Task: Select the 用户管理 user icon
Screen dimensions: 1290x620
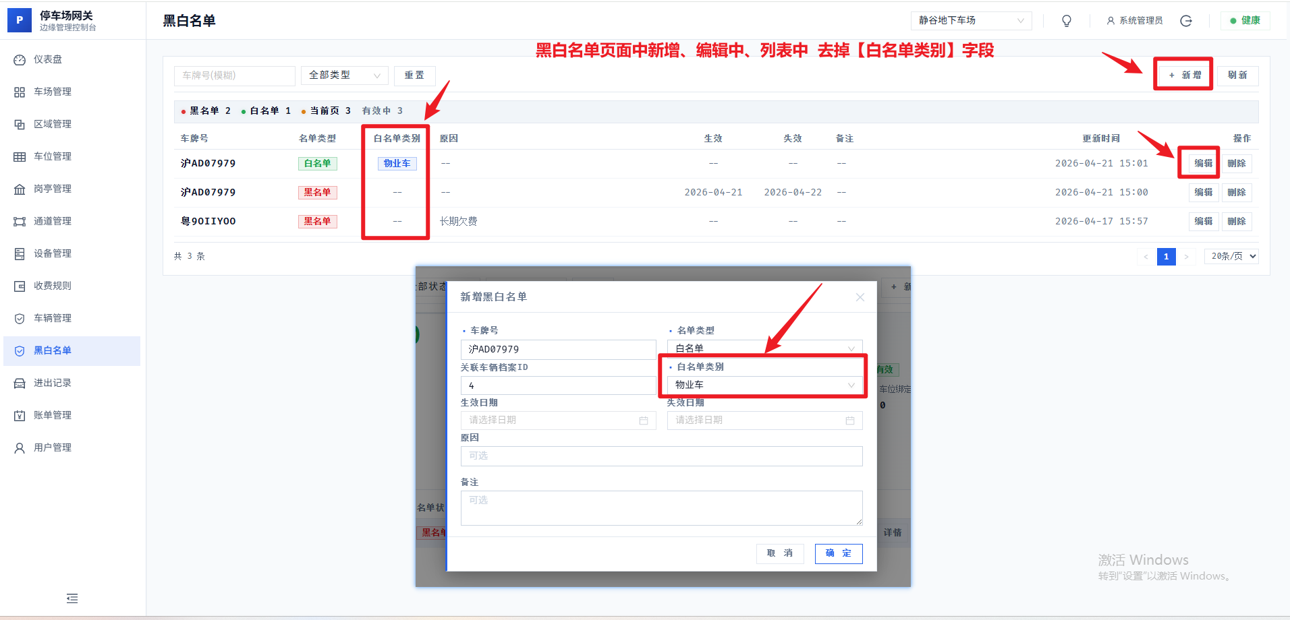Action: [19, 447]
